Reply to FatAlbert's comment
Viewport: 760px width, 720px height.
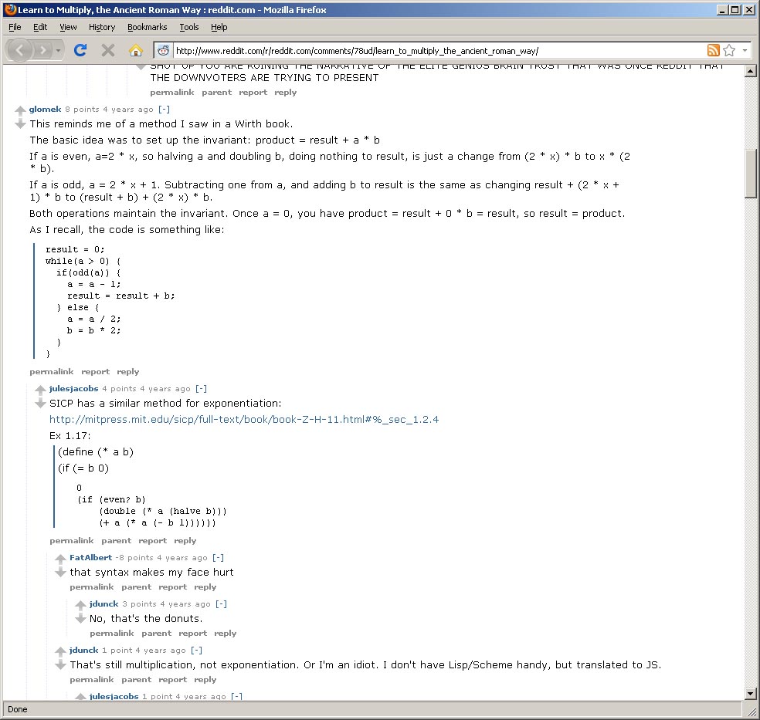pos(205,586)
